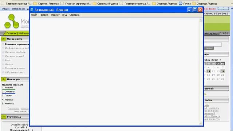Close the Notepad window

[200, 10]
